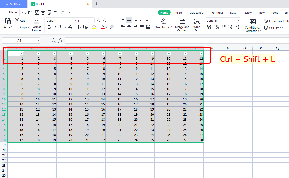Apply italic formatting

[55, 27]
